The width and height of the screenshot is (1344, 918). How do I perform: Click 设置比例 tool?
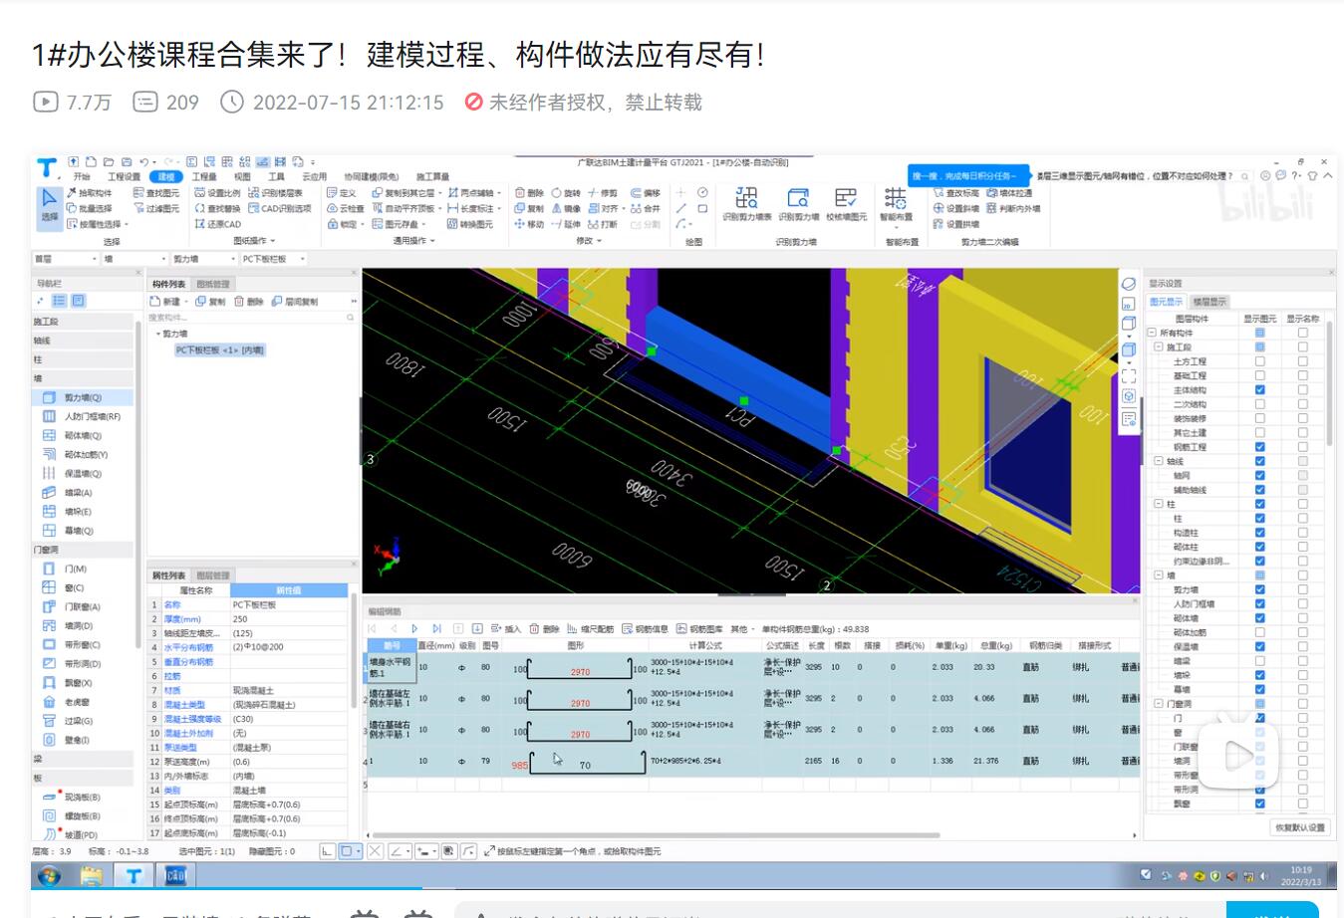click(217, 193)
